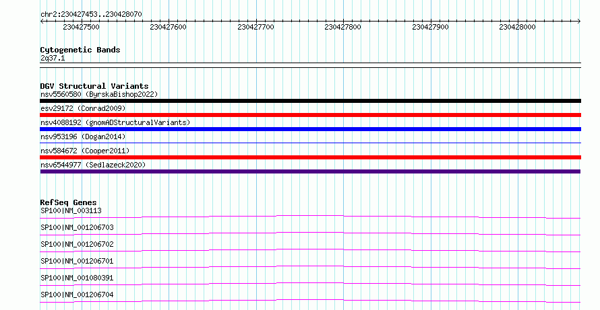Click ruler position 230427900
The height and width of the screenshot is (310, 600).
[x=430, y=27]
